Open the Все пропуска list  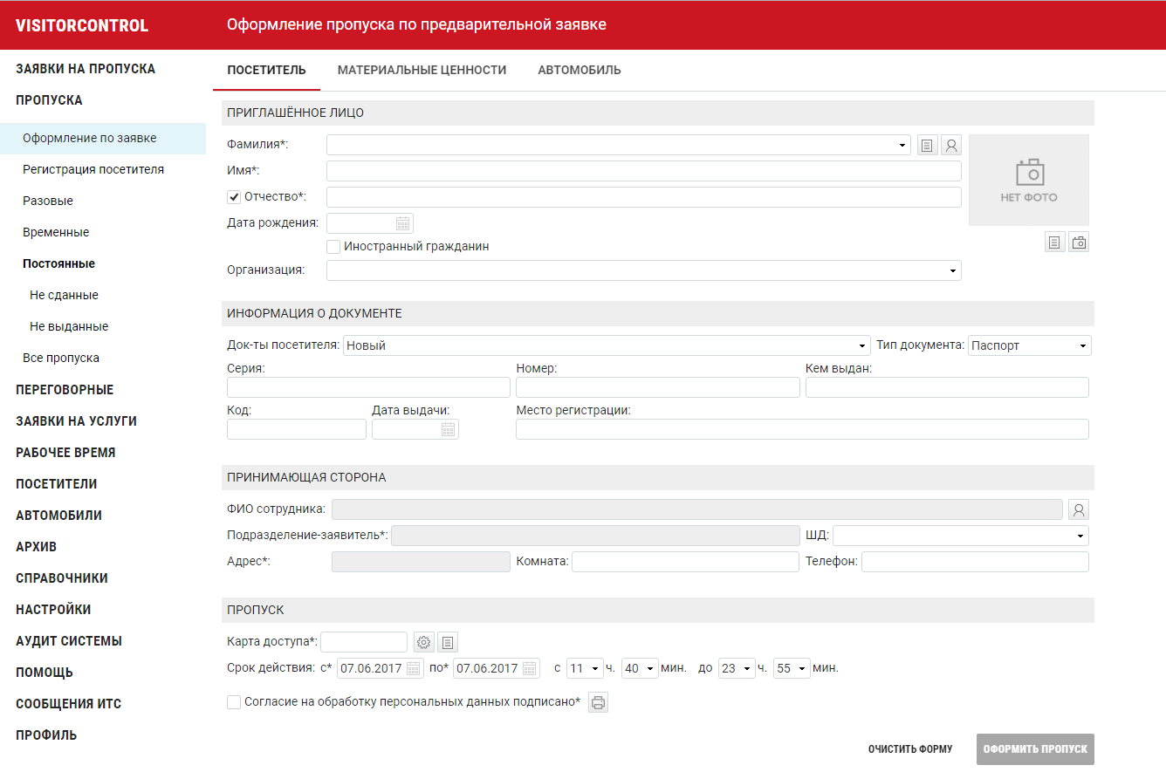(61, 358)
